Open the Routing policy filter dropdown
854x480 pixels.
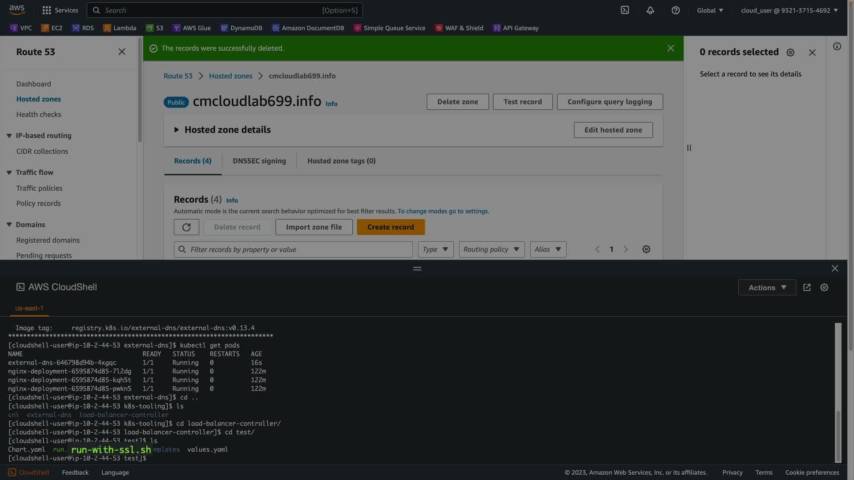(491, 249)
